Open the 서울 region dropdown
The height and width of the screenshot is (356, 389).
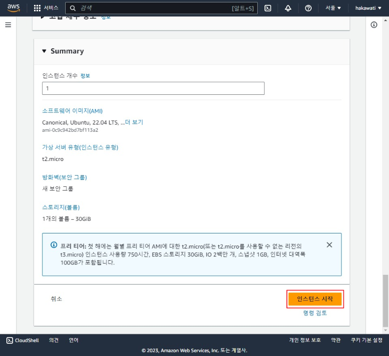(332, 8)
